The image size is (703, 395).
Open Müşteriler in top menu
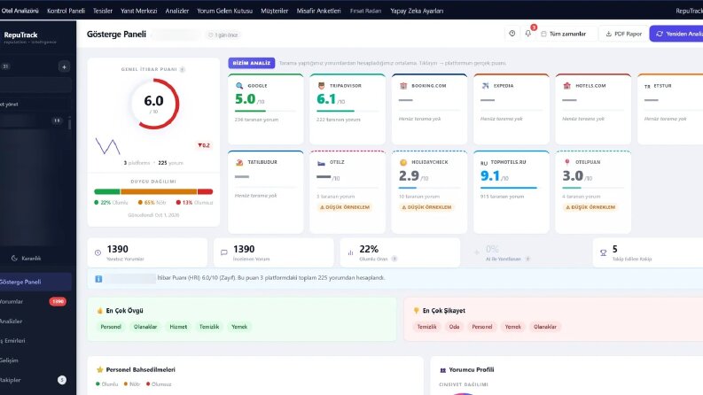pyautogui.click(x=275, y=11)
